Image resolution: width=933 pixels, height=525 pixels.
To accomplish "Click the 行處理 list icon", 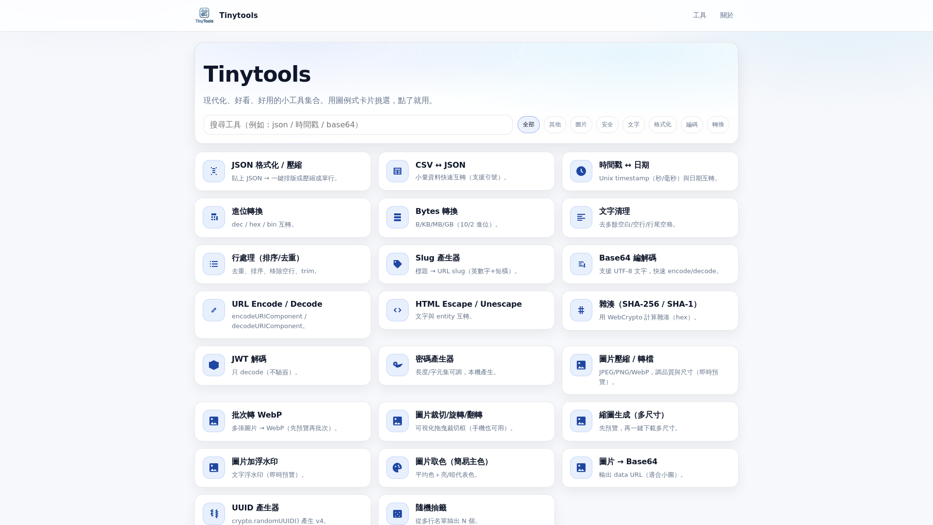I will [214, 264].
